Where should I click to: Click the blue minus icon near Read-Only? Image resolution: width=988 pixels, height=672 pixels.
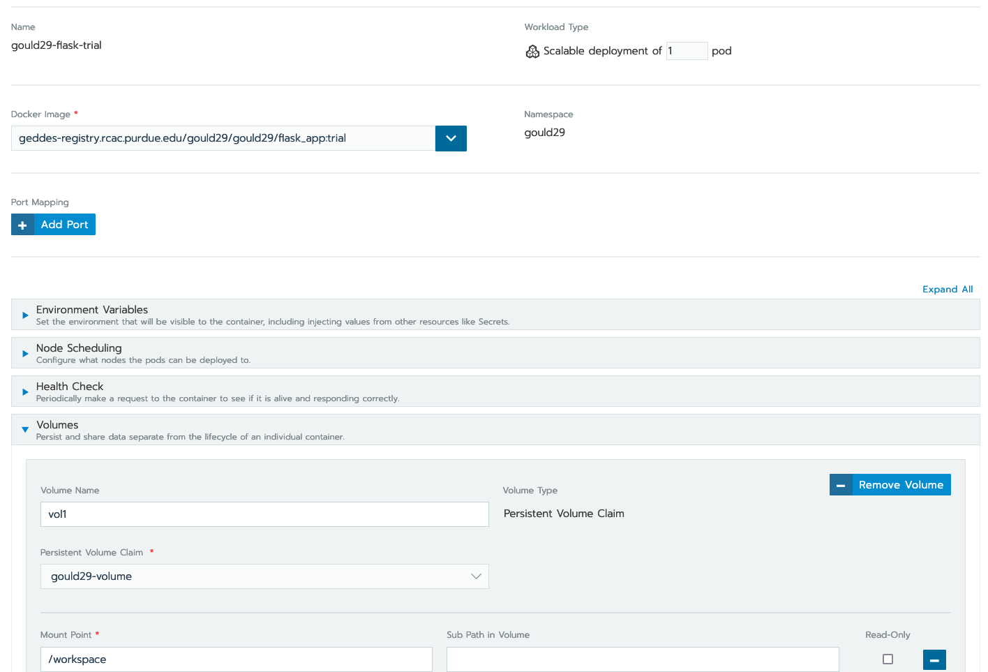click(934, 659)
